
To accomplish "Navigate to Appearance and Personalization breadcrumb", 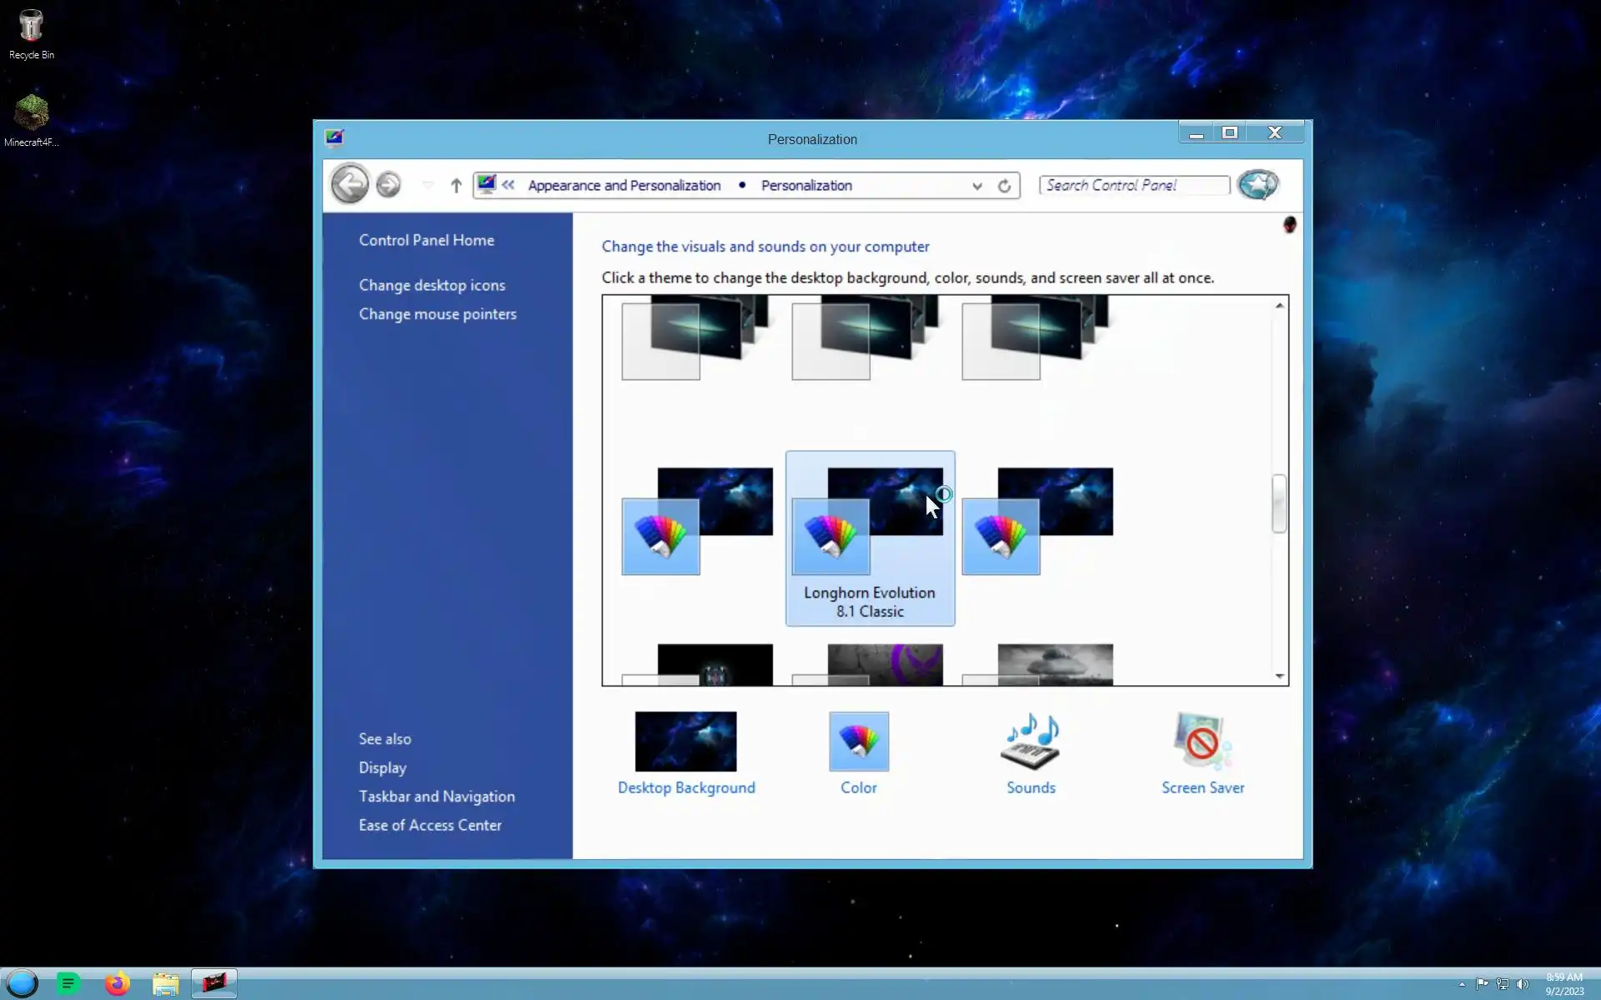I will click(x=624, y=185).
